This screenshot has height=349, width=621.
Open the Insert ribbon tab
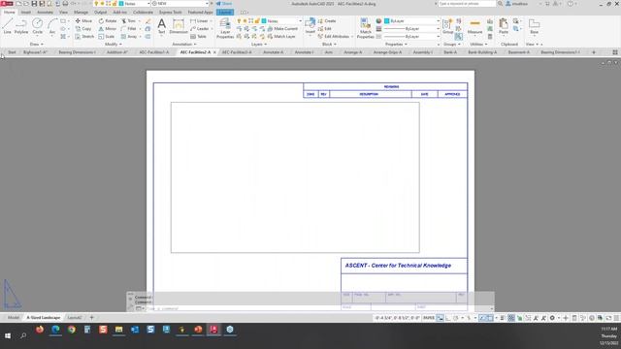click(26, 13)
